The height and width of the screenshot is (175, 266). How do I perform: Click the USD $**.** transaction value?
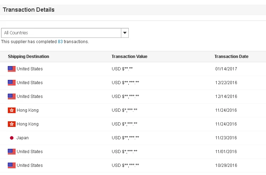[122, 69]
